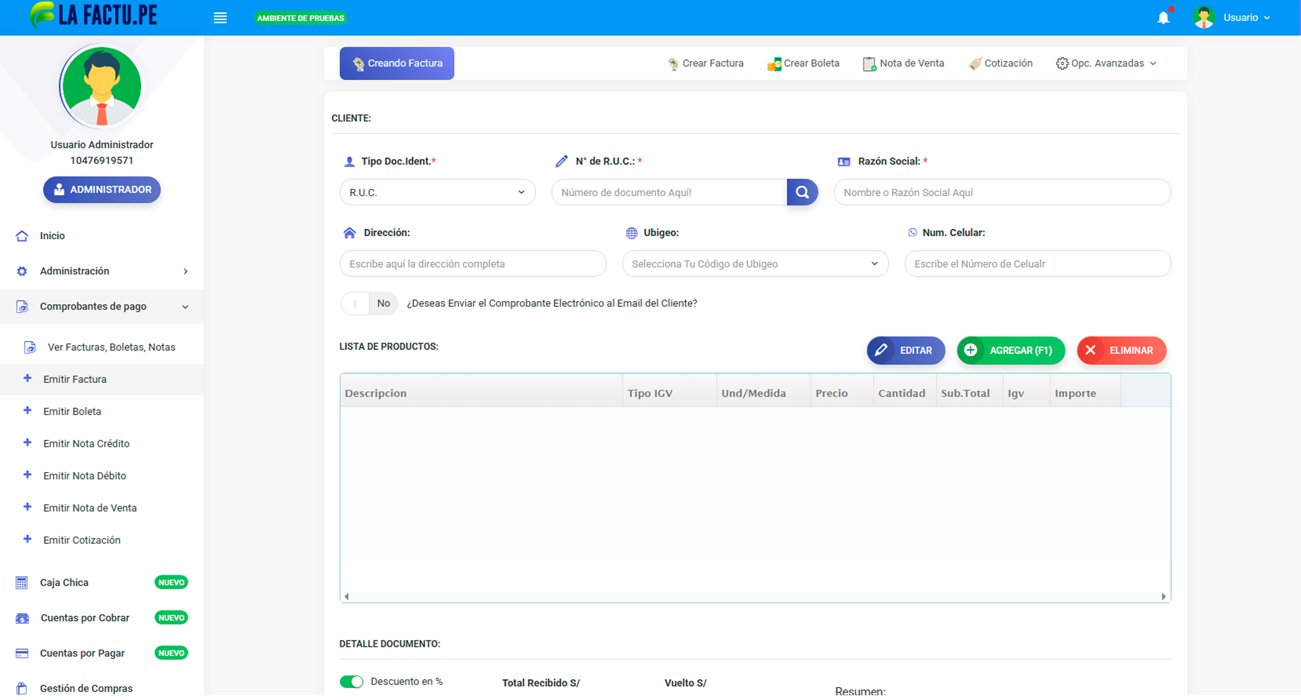Expand the Administración sidebar section

pyautogui.click(x=102, y=271)
